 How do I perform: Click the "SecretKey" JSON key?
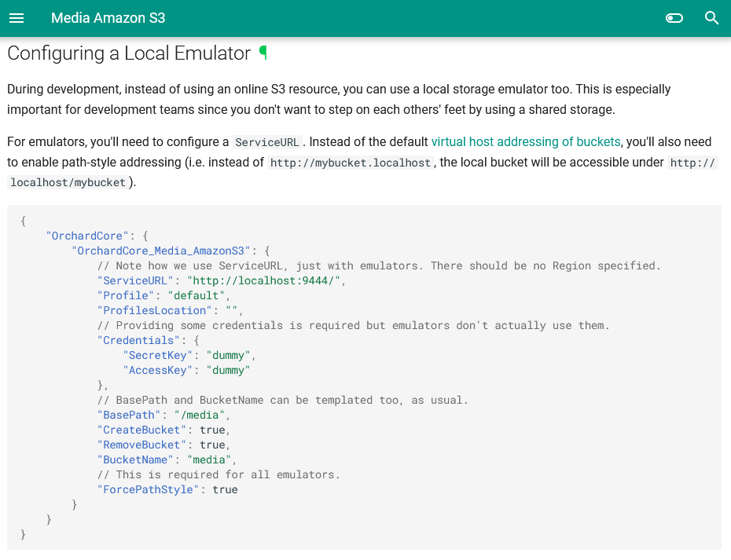pos(157,355)
